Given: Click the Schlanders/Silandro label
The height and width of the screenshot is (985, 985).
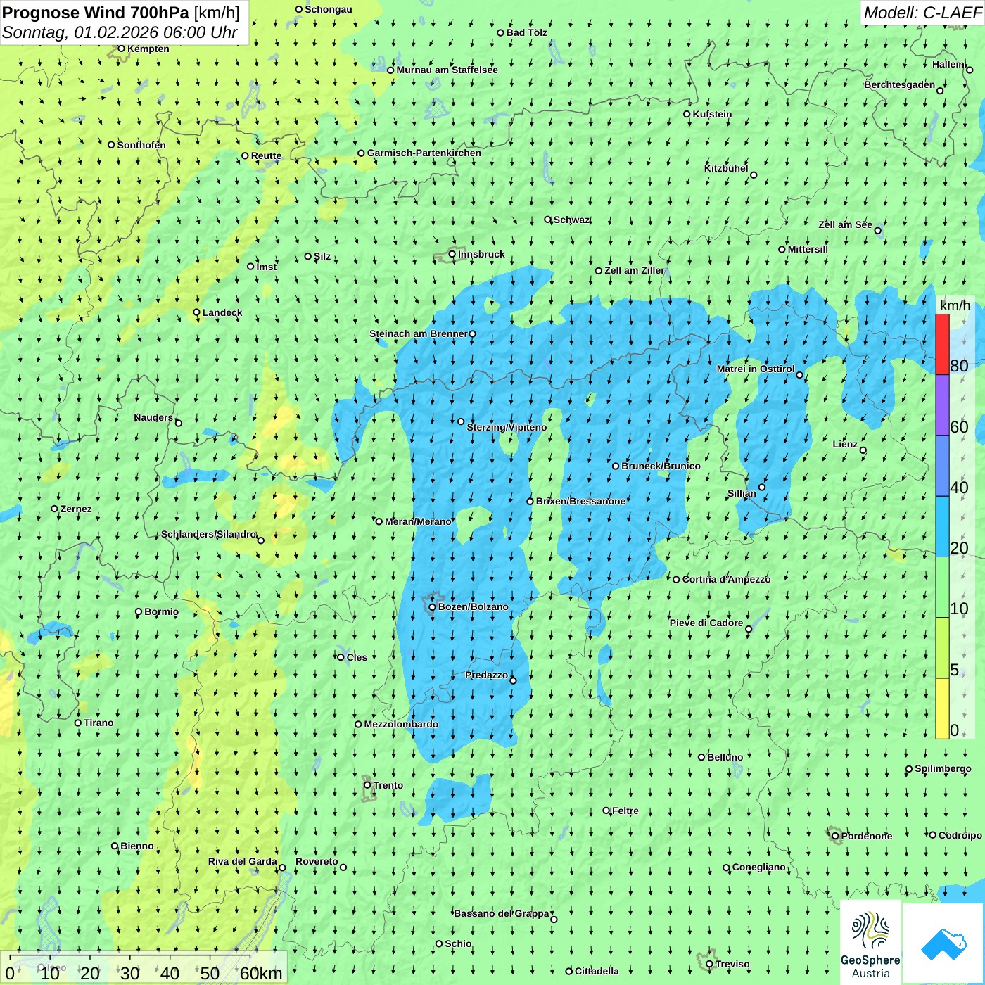Looking at the screenshot, I should 209,534.
